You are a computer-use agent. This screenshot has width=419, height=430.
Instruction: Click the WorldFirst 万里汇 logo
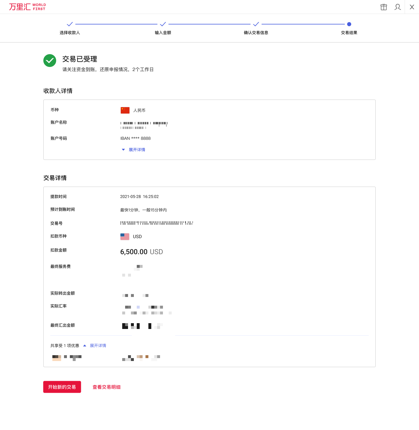pyautogui.click(x=27, y=7)
